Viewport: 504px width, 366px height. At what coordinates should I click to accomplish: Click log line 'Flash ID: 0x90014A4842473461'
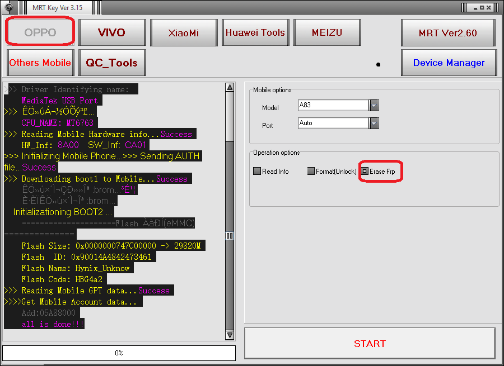86,257
